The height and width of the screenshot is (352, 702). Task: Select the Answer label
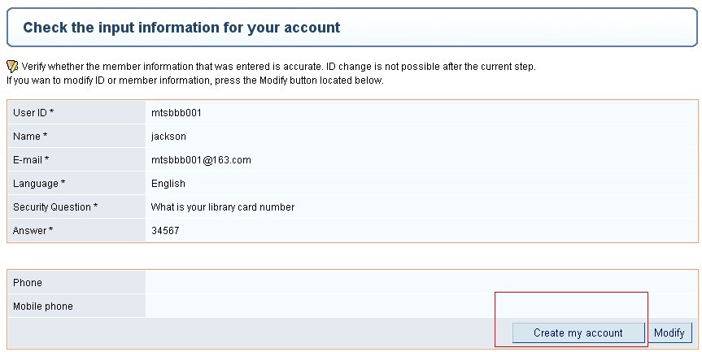coord(33,231)
